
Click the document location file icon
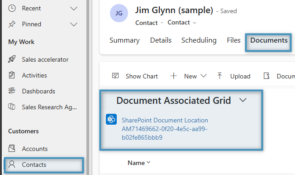(x=266, y=76)
